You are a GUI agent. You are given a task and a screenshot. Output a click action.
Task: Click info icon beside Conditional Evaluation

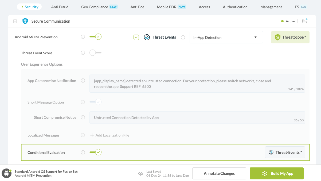pyautogui.click(x=83, y=153)
